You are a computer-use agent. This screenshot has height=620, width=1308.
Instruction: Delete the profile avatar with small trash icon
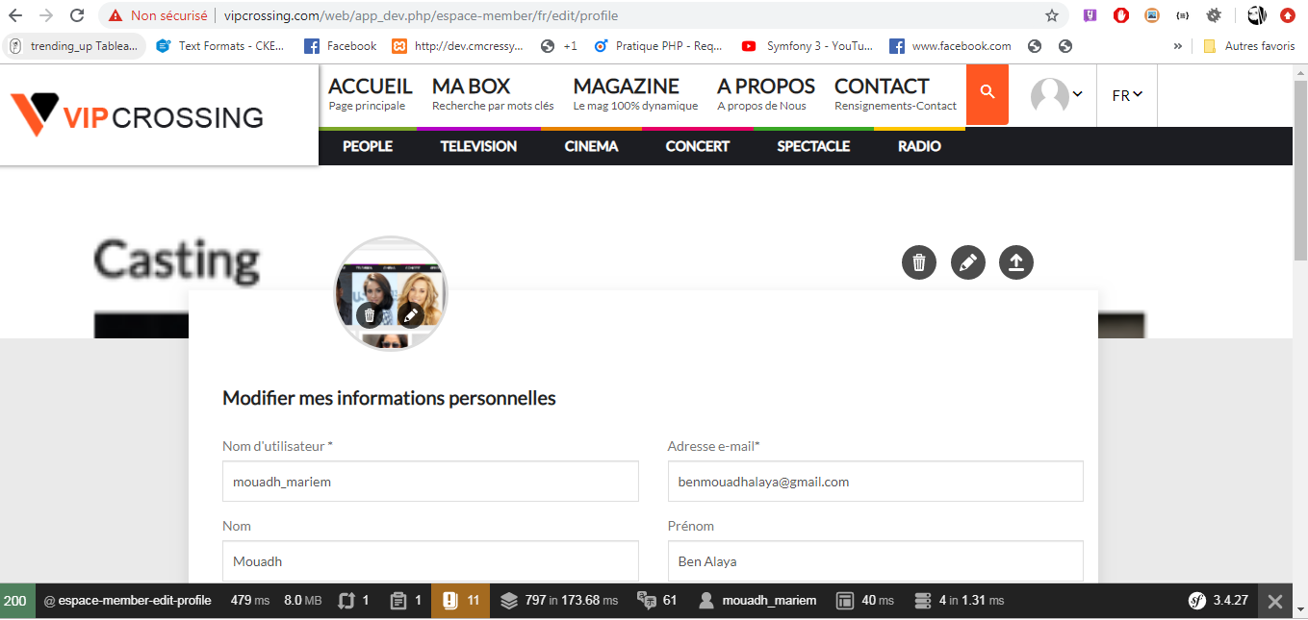click(x=370, y=314)
